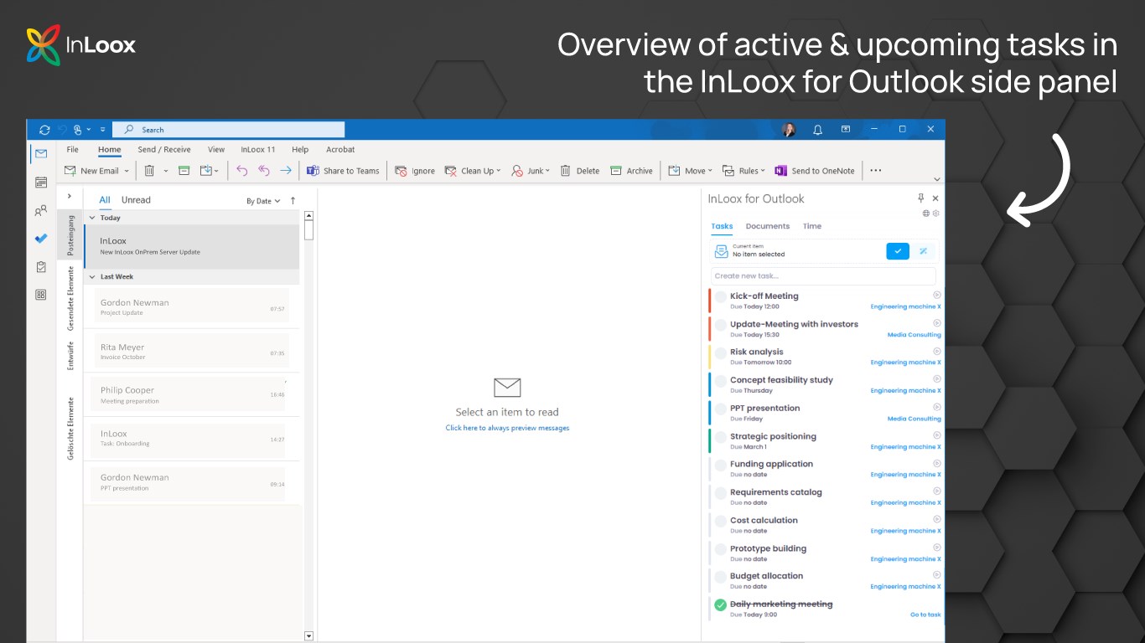Open the By Date sort dropdown

coord(263,201)
